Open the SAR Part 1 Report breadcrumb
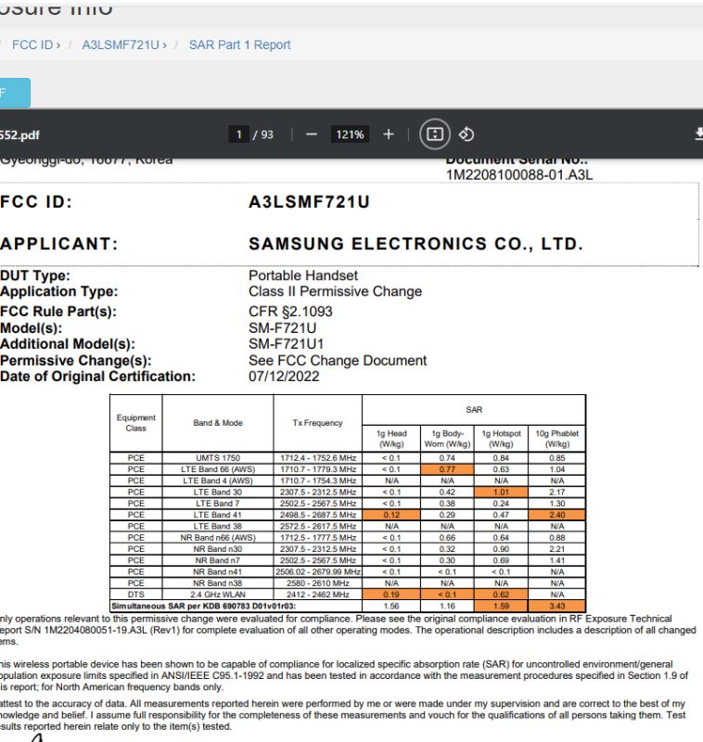 [x=239, y=45]
